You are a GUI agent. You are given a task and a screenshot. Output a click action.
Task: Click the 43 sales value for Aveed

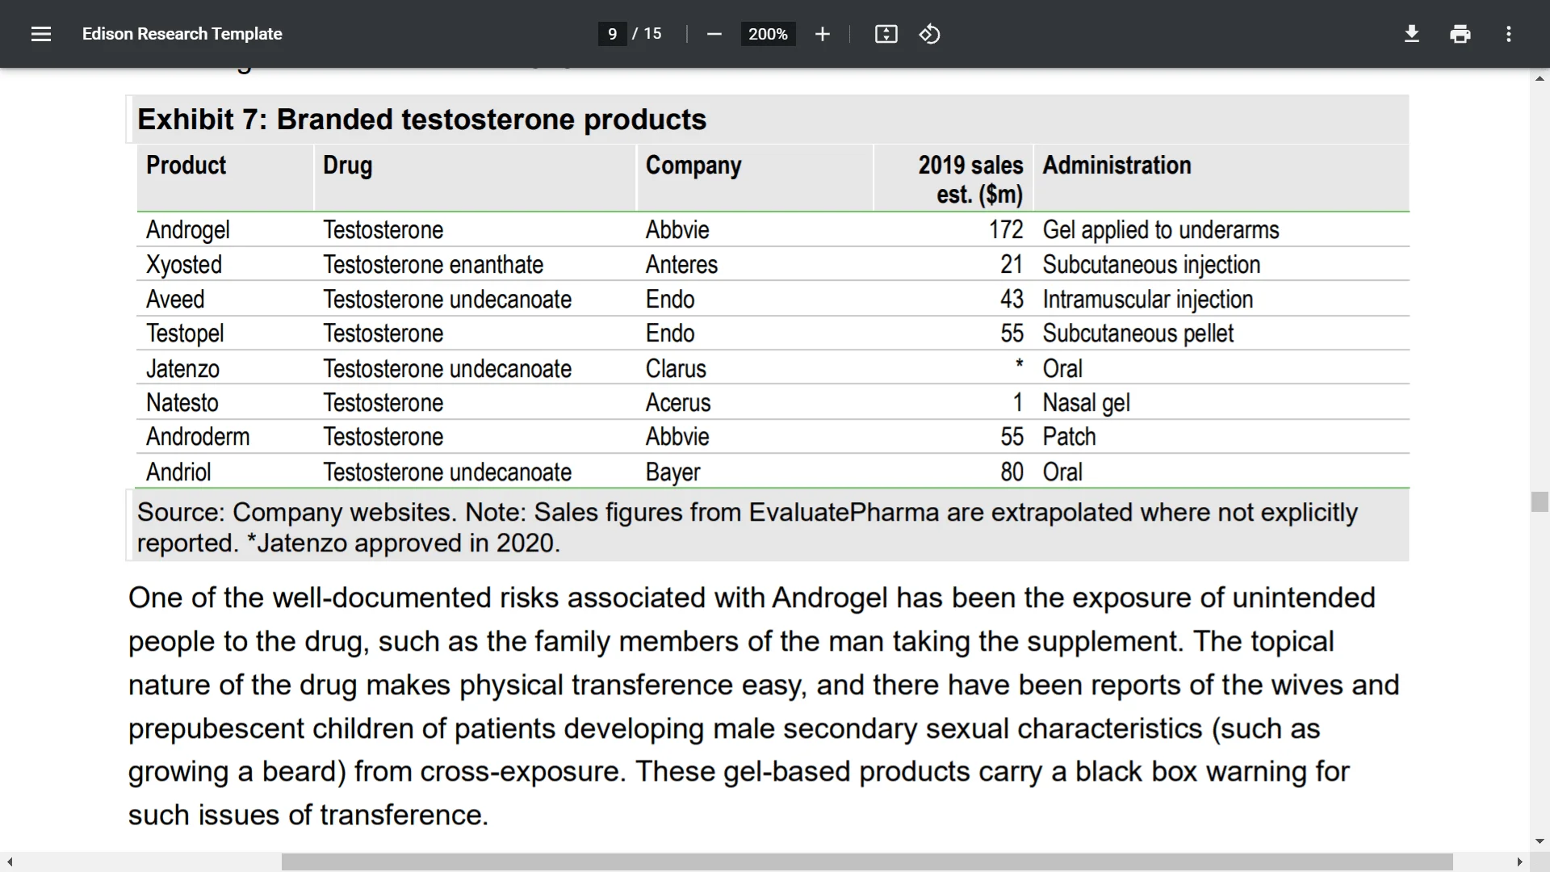1012,300
